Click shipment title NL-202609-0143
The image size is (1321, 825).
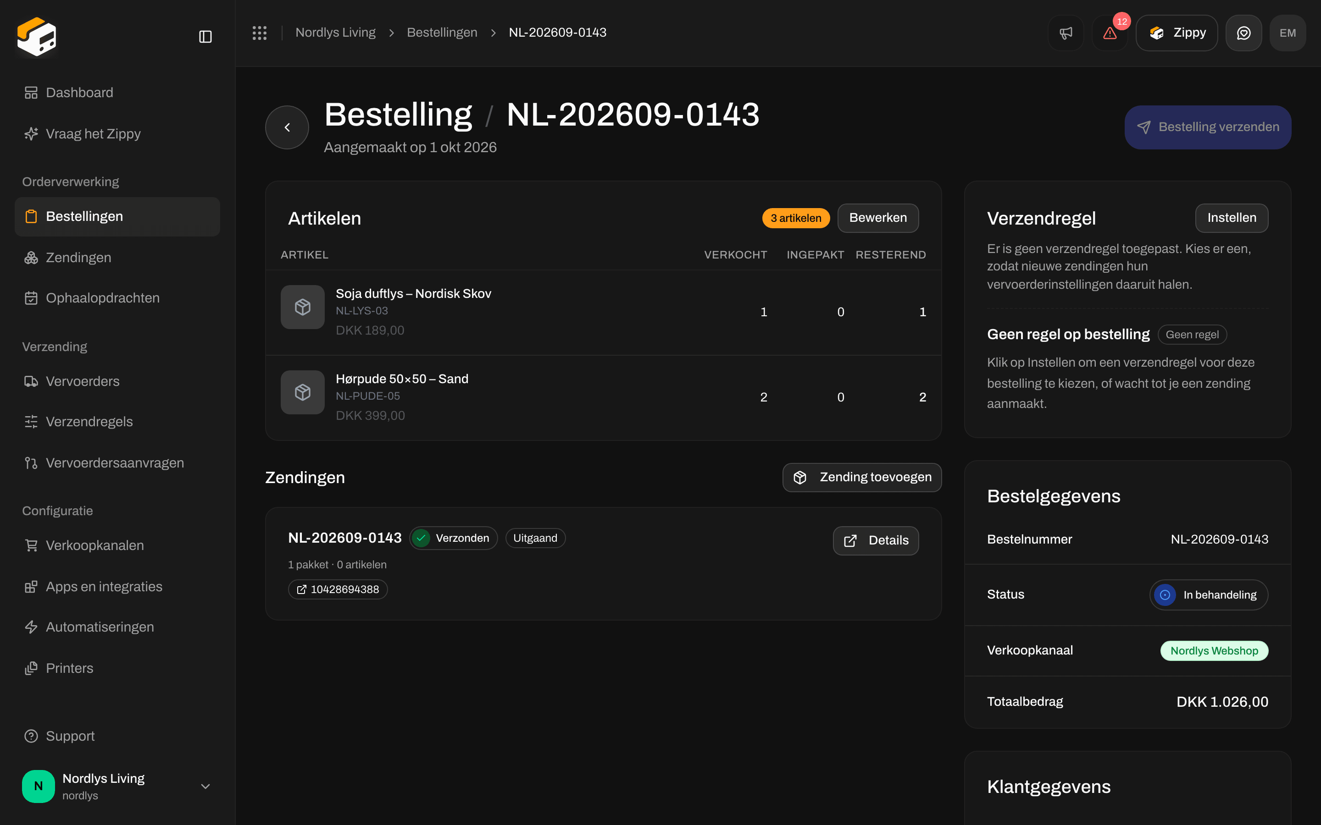click(345, 538)
